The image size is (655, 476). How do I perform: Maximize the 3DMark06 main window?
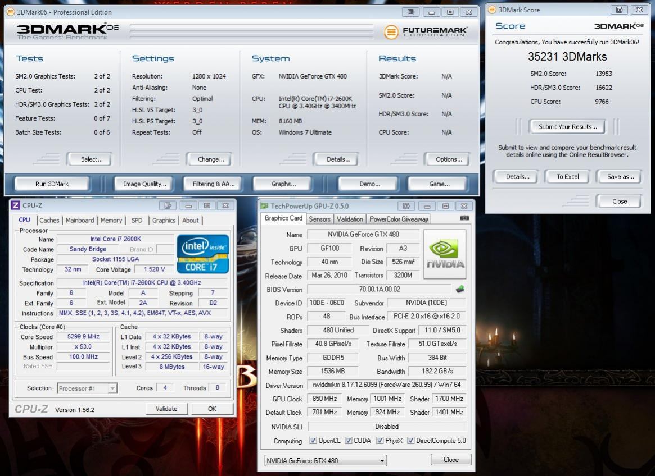click(x=450, y=12)
